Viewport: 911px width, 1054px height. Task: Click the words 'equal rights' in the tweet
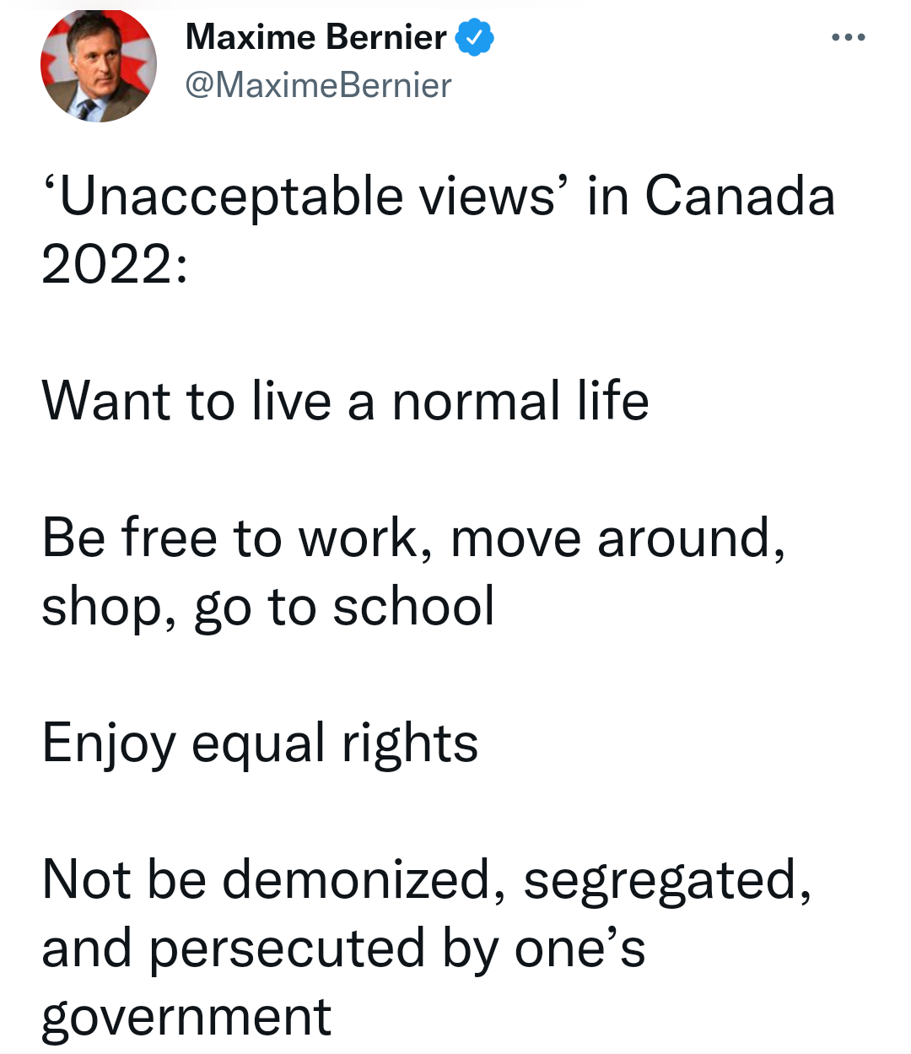[335, 743]
